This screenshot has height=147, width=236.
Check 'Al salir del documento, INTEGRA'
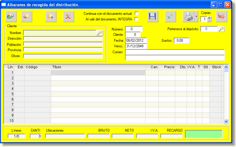136,19
